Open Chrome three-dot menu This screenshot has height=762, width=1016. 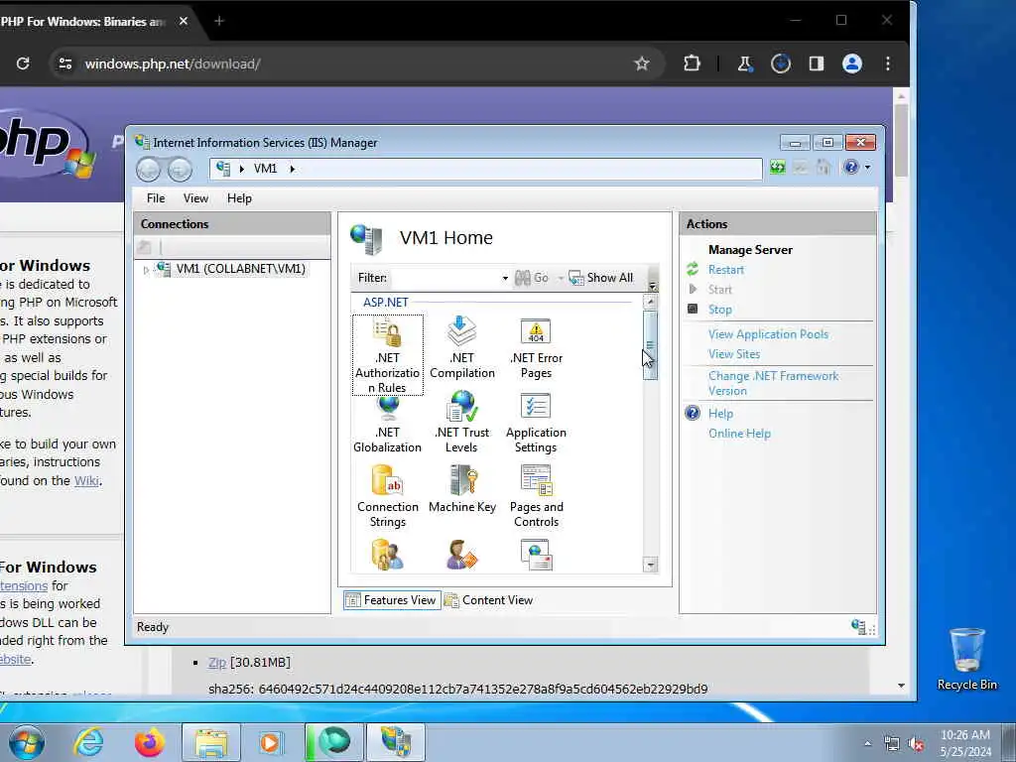888,63
